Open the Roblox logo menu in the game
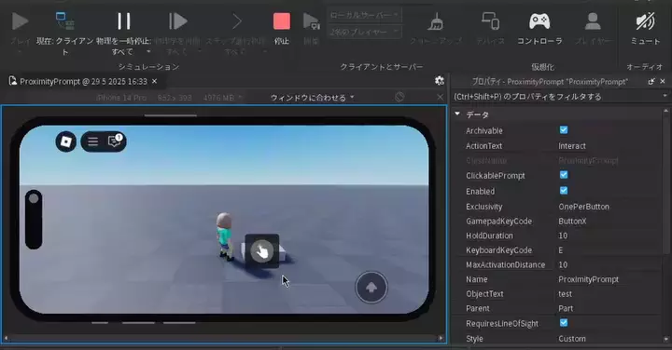 coord(66,141)
